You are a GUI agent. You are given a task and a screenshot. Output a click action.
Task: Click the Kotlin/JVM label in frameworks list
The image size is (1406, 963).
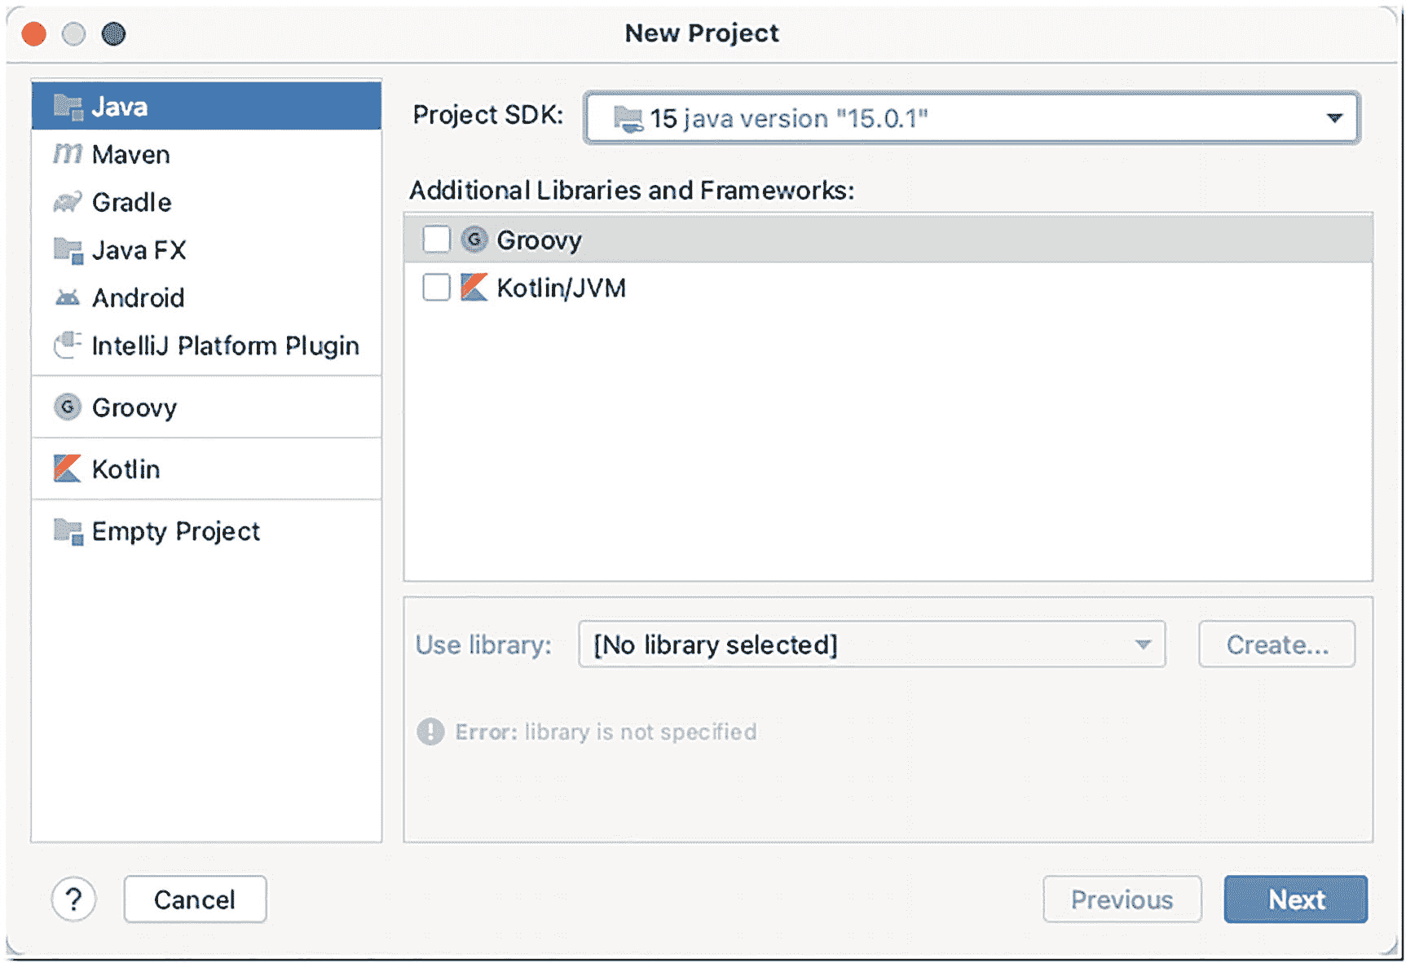(562, 288)
